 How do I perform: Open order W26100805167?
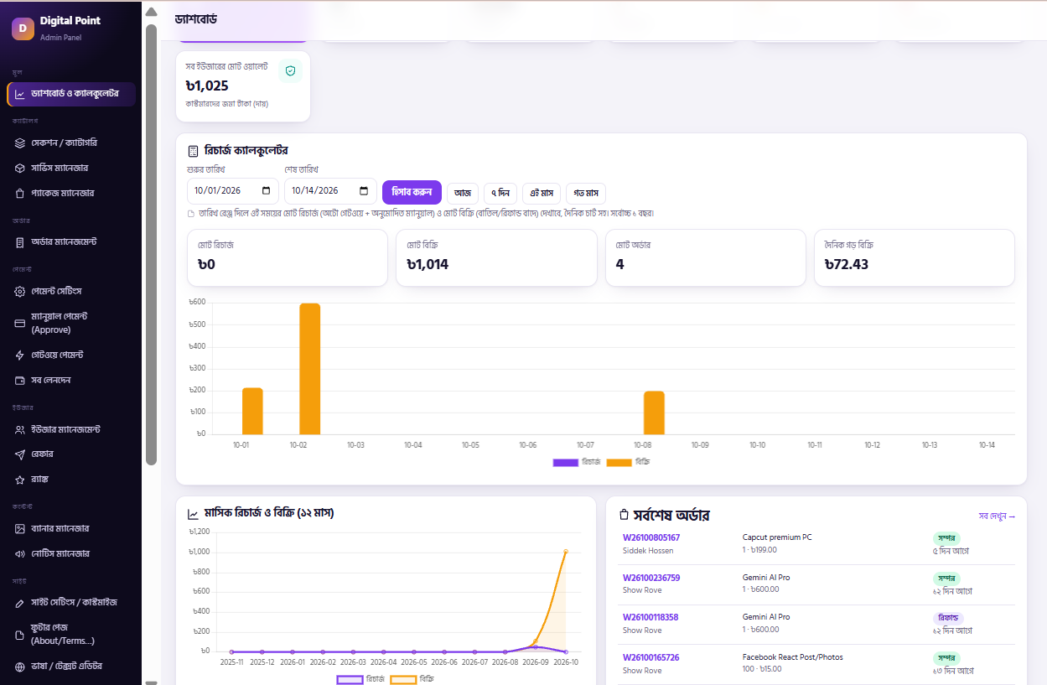pyautogui.click(x=651, y=537)
